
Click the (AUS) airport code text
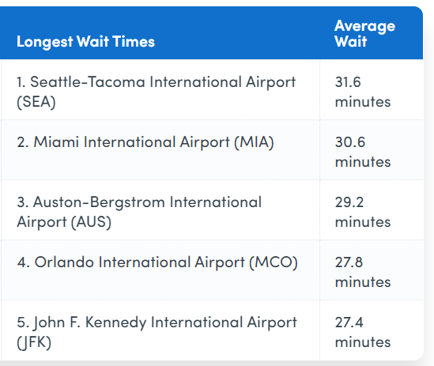click(x=91, y=222)
